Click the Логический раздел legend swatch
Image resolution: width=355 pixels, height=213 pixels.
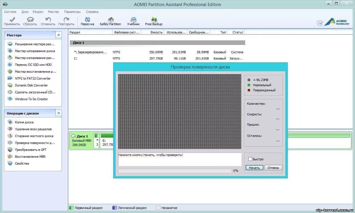click(x=114, y=208)
